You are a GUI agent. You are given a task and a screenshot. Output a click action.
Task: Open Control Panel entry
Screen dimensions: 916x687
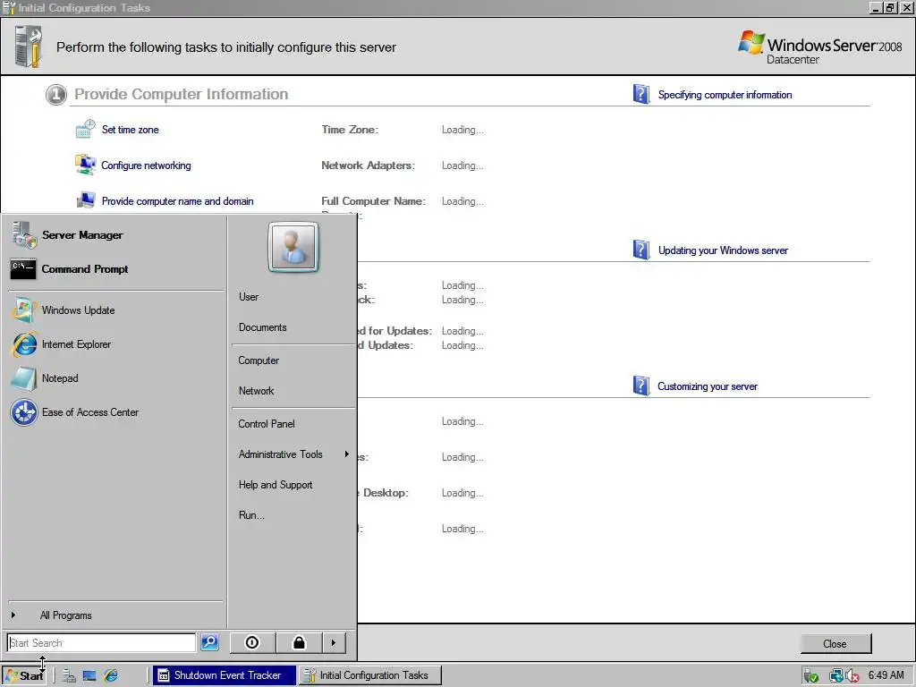click(293, 424)
